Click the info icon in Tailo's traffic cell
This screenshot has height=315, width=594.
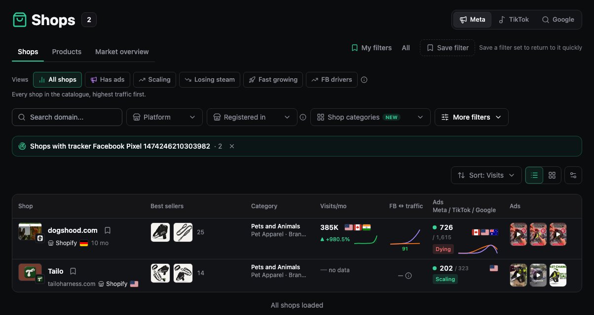[x=408, y=276]
